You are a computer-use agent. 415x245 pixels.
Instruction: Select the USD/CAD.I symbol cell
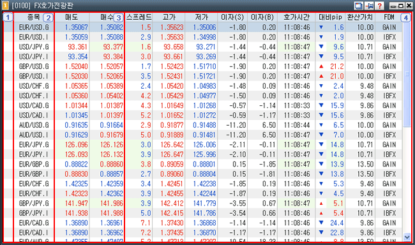pos(34,115)
